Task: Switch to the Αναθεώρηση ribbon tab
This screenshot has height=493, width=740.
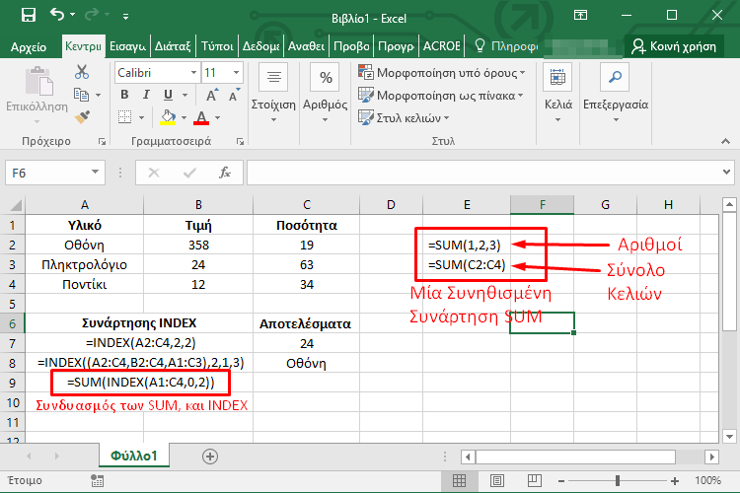Action: click(x=306, y=46)
